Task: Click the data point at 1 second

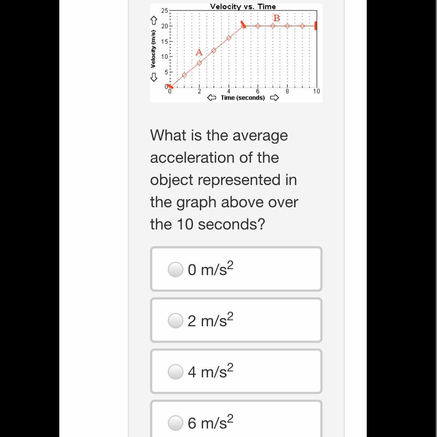Action: (184, 75)
